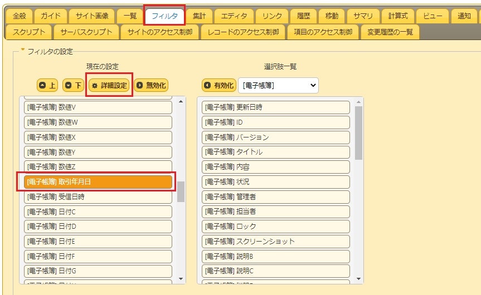Select [電子帳簿] 取引年月日 item
Viewport: 481px width, 295px height.
tap(98, 181)
